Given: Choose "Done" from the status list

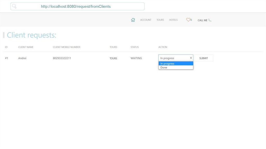Looking at the screenshot, I should click(x=176, y=67).
